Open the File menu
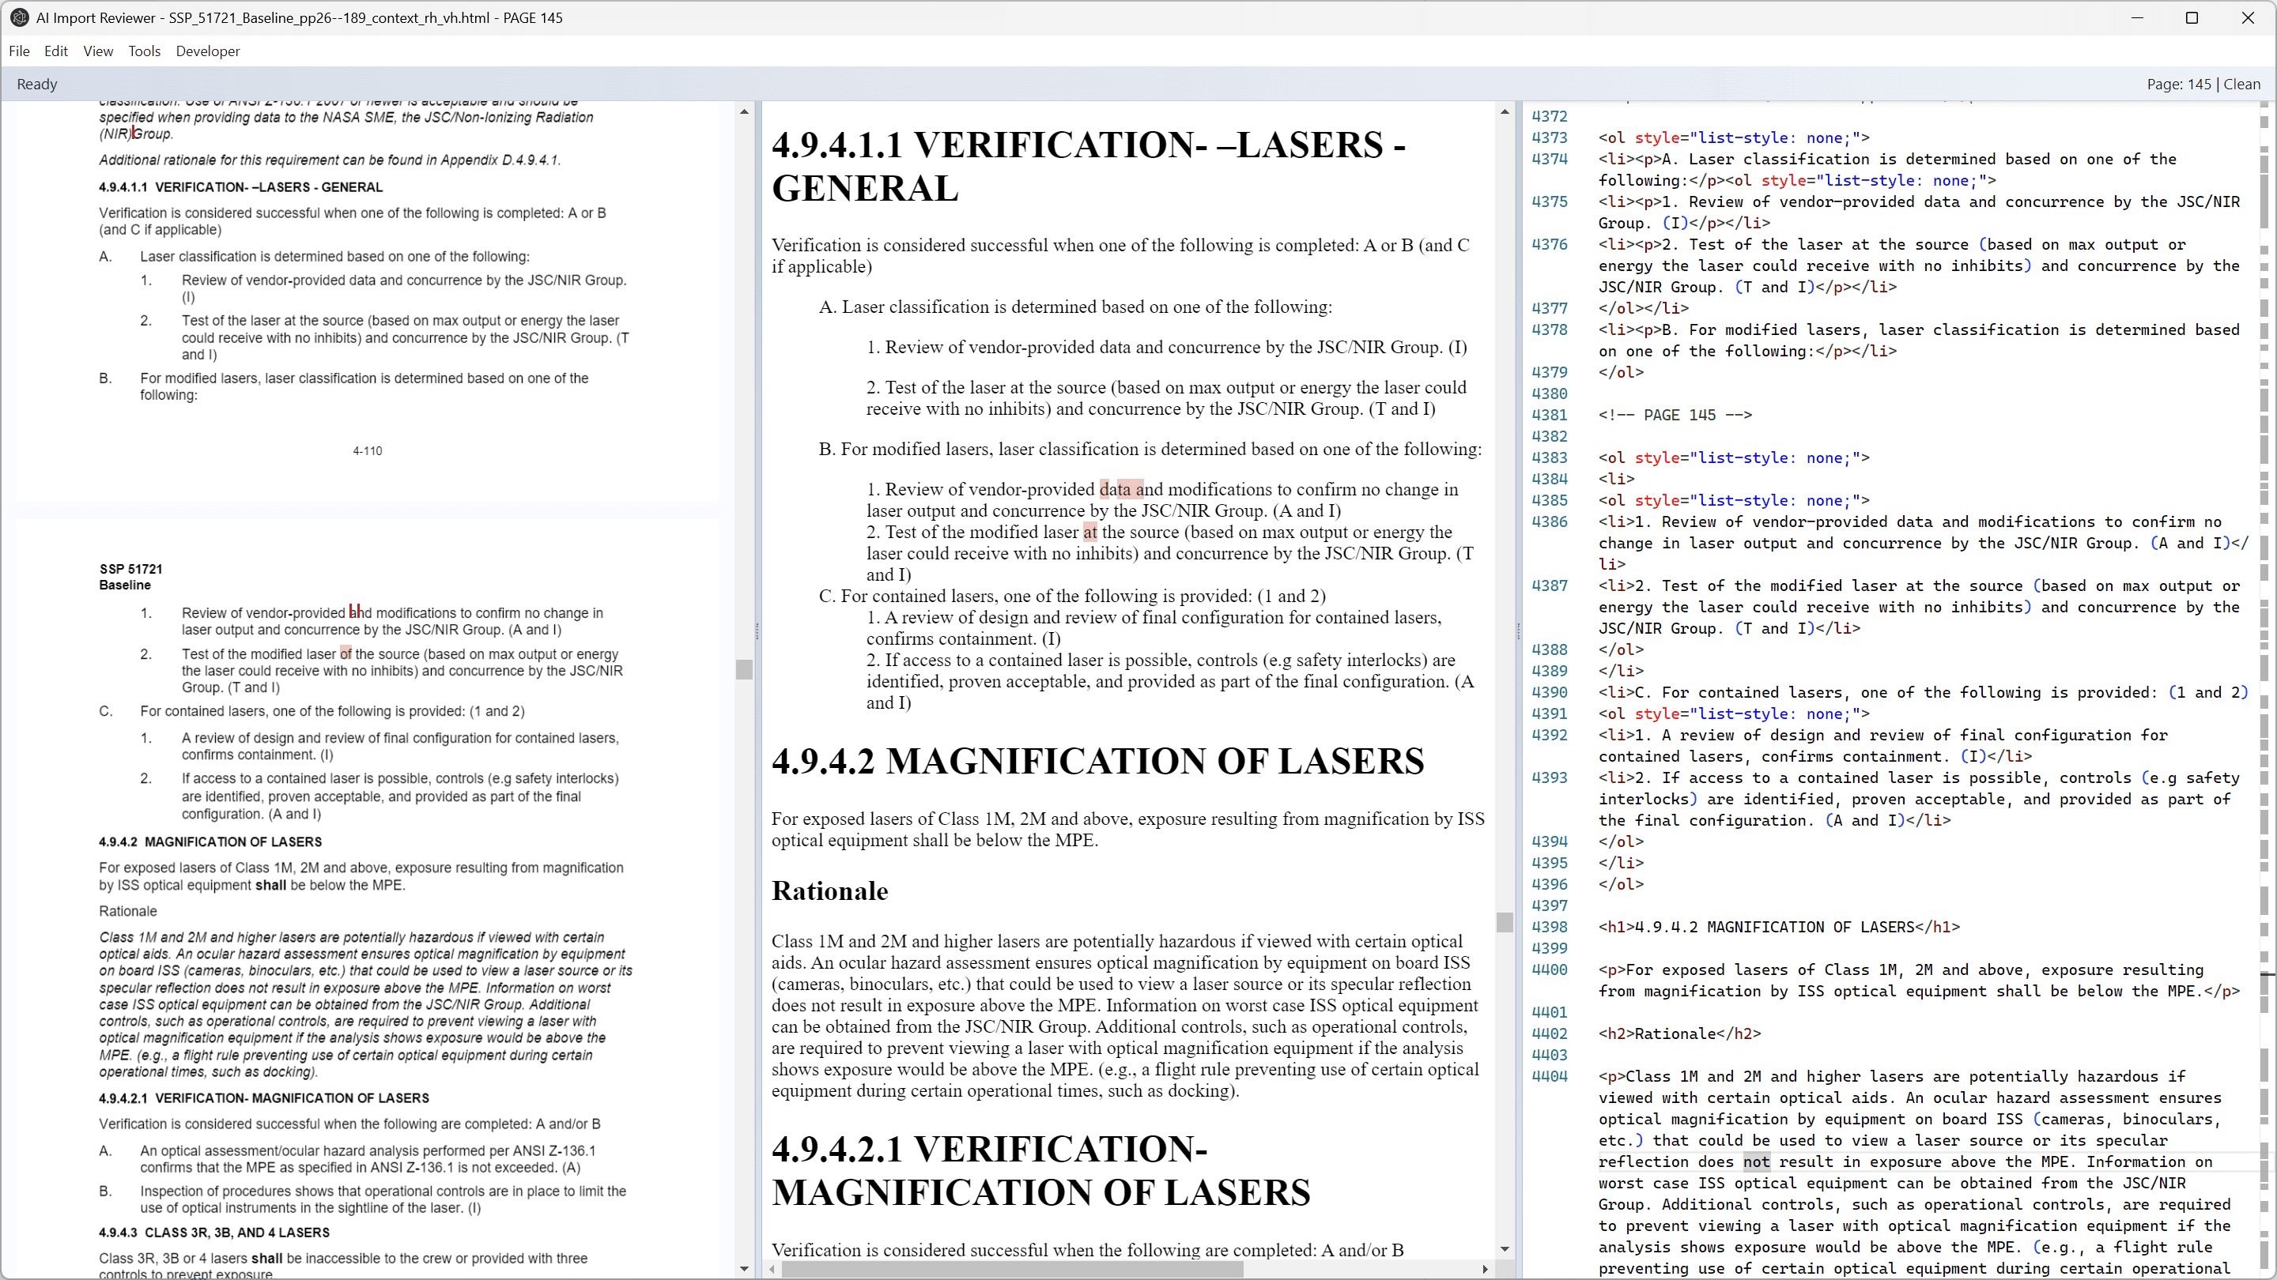This screenshot has height=1280, width=2277. click(x=20, y=51)
